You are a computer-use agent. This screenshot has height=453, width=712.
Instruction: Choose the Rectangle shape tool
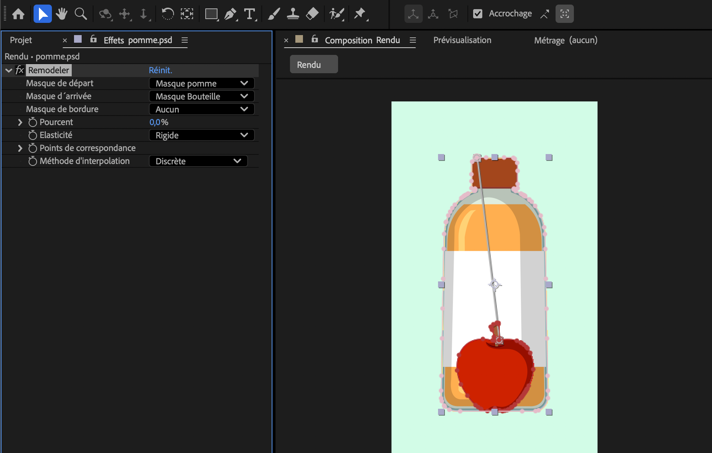211,14
